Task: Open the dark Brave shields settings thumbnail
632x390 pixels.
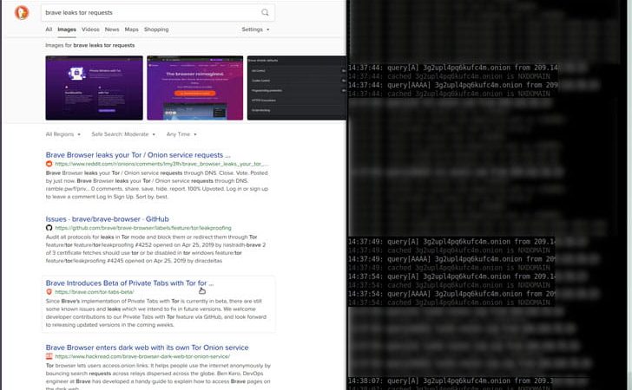Action: click(x=297, y=88)
